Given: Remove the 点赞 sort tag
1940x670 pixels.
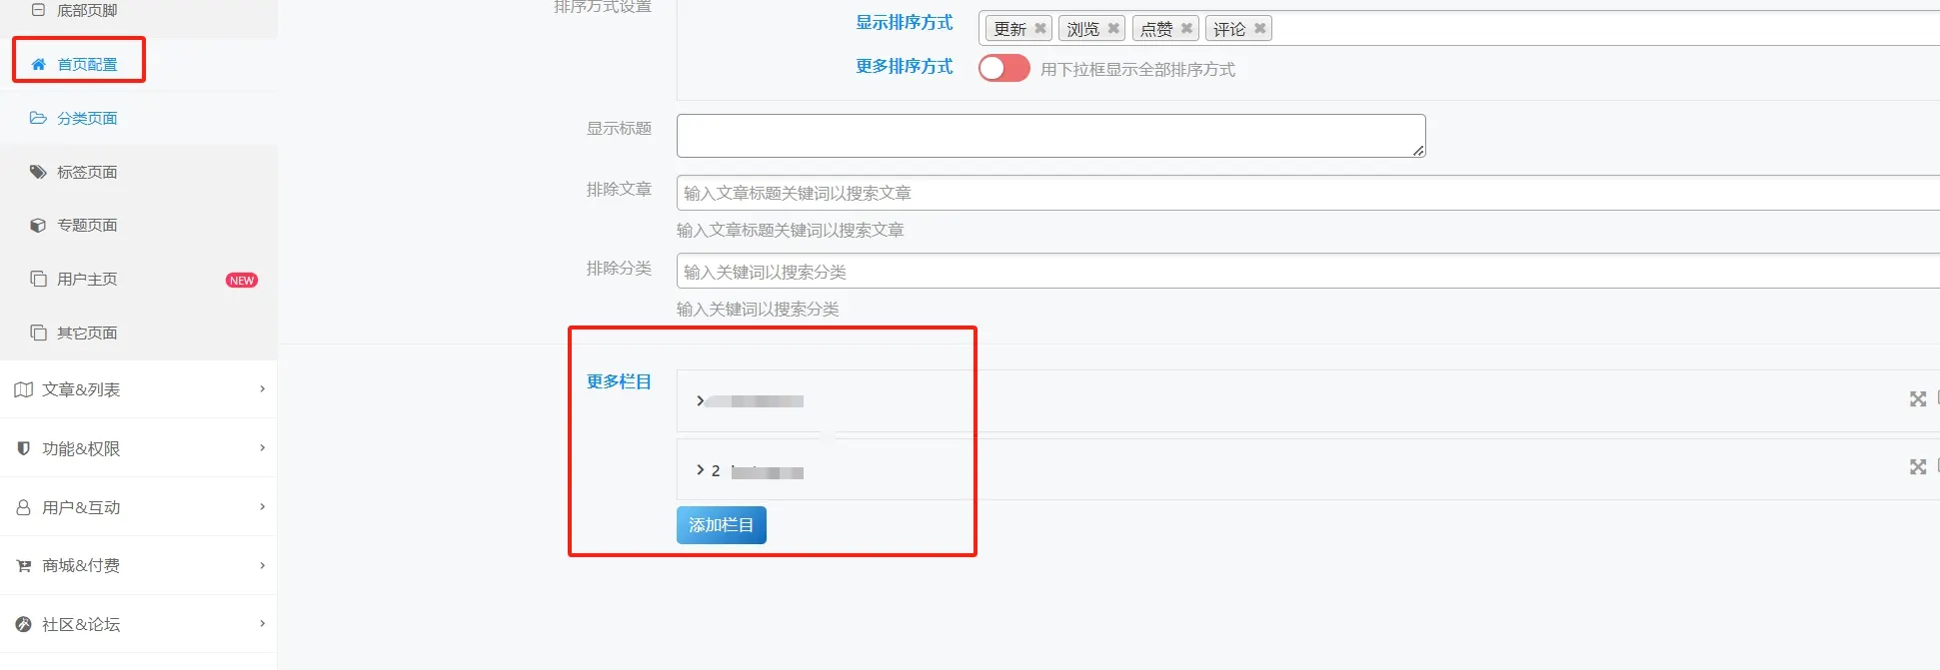Looking at the screenshot, I should click(x=1186, y=28).
